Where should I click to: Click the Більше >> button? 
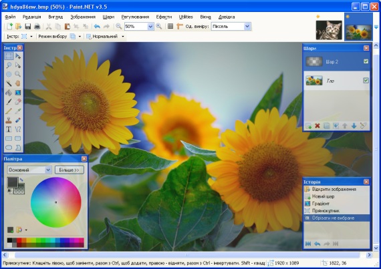pos(70,170)
